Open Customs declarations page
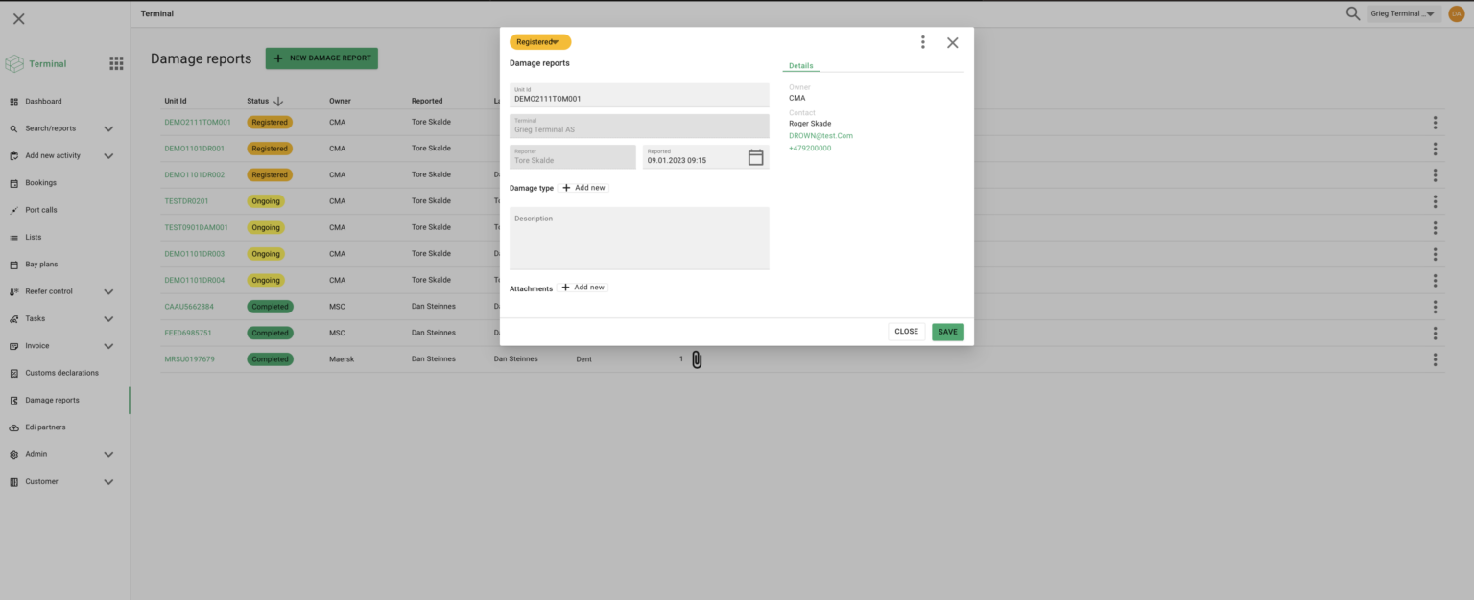1474x600 pixels. [61, 373]
